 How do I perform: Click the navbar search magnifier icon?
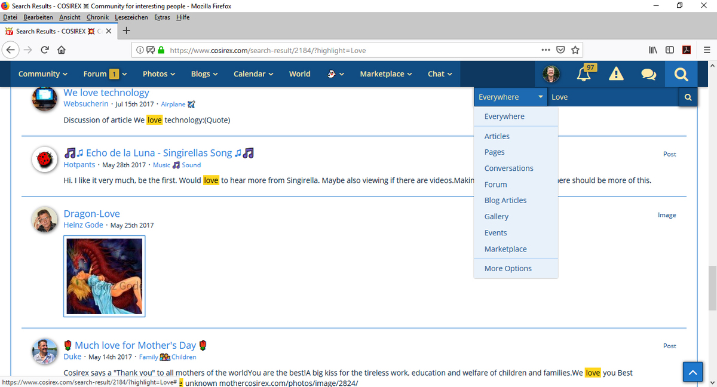tap(681, 75)
